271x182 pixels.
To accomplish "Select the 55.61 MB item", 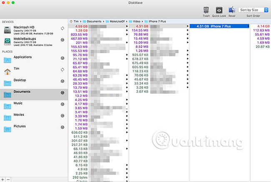I will point(261,34).
